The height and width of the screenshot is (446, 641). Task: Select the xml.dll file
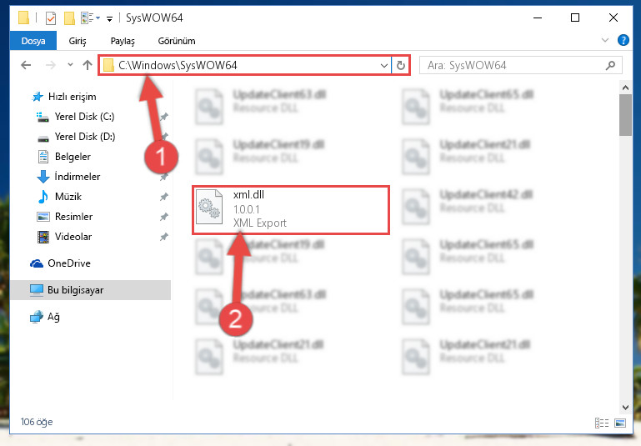click(x=291, y=210)
